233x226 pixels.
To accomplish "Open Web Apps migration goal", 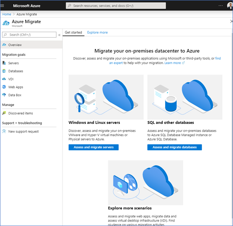I will click(x=16, y=87).
